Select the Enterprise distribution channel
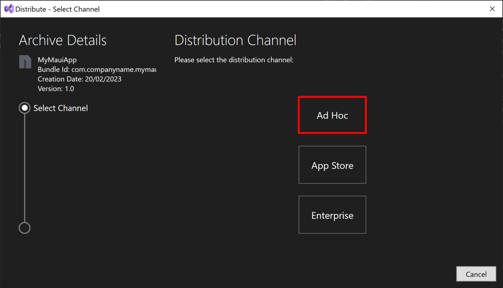Screen dimensions: 503x288 pyautogui.click(x=332, y=215)
